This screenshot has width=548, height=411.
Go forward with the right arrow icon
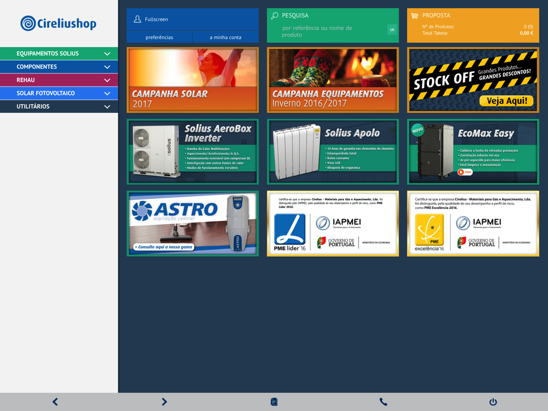(x=164, y=402)
